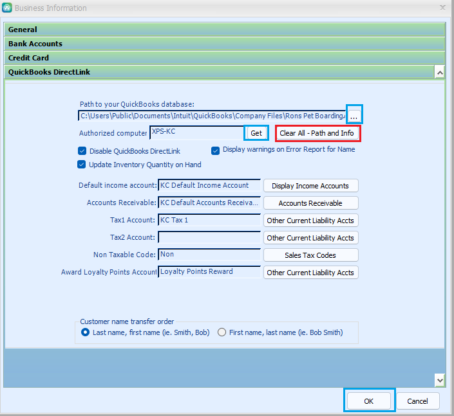Click the Default income account field
Screen dimensions: 454x416
(209, 185)
